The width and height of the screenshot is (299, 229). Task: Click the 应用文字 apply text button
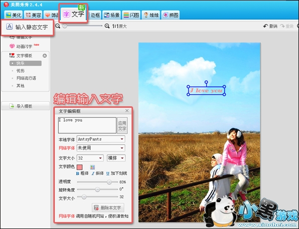[x=122, y=126]
